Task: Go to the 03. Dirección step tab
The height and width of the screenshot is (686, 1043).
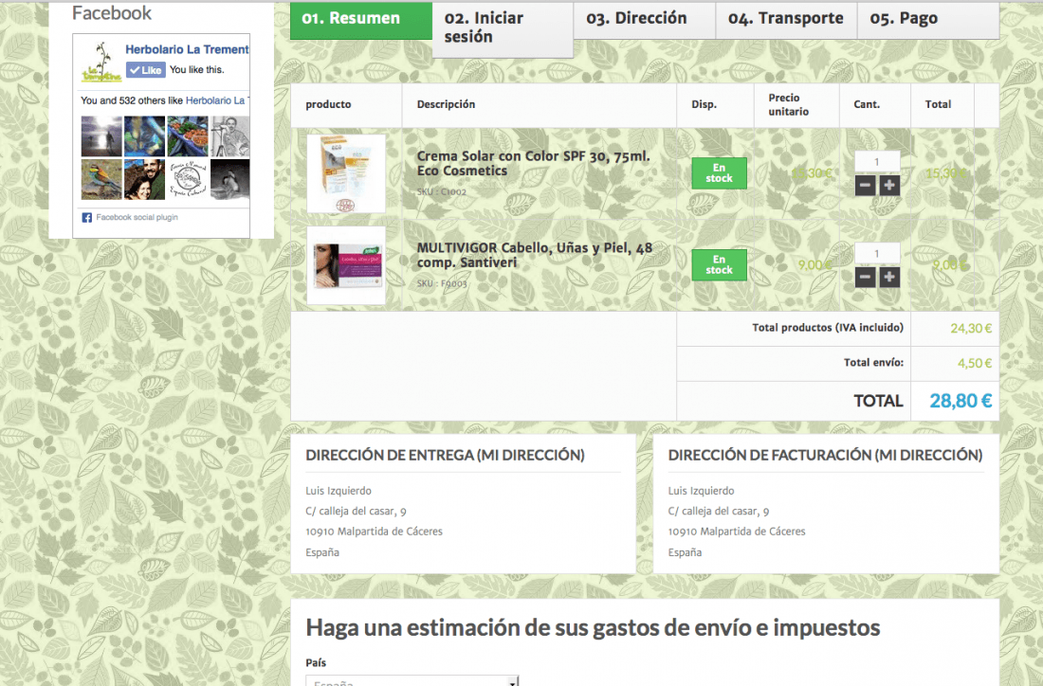Action: (645, 20)
